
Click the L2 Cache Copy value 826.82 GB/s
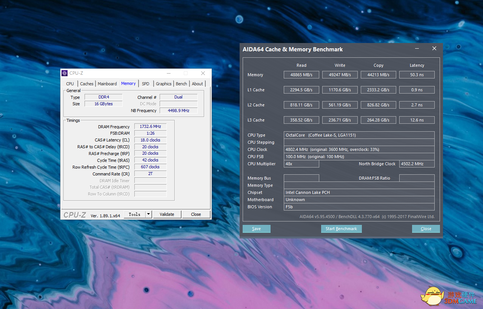pos(378,105)
